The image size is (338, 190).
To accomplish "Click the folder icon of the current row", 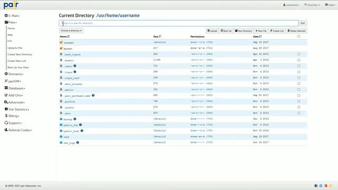I will (61, 42).
